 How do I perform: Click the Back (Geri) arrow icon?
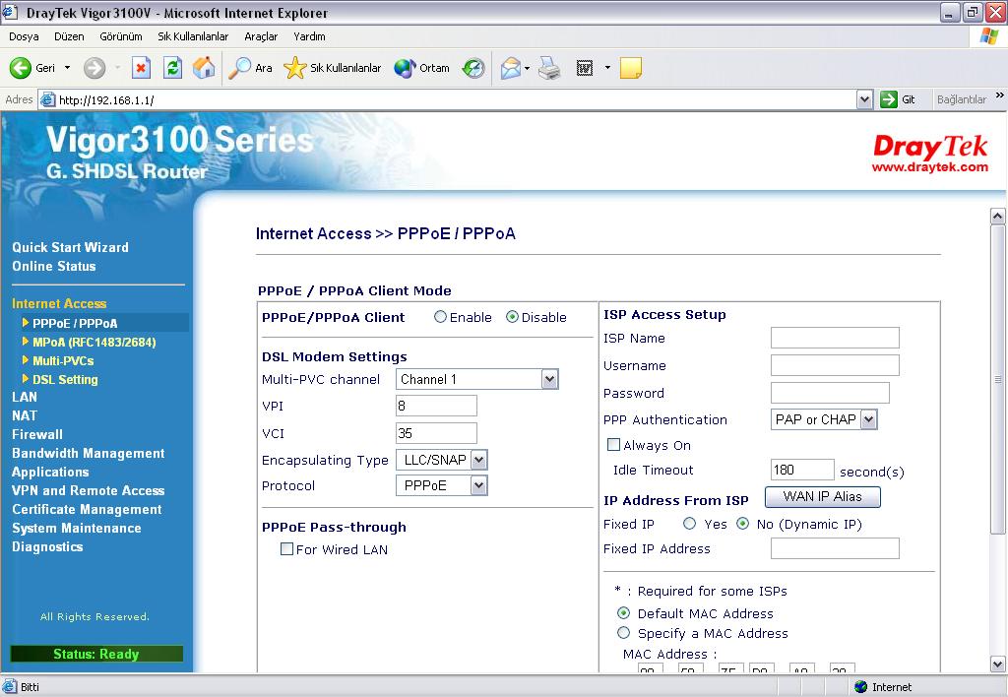pos(21,68)
